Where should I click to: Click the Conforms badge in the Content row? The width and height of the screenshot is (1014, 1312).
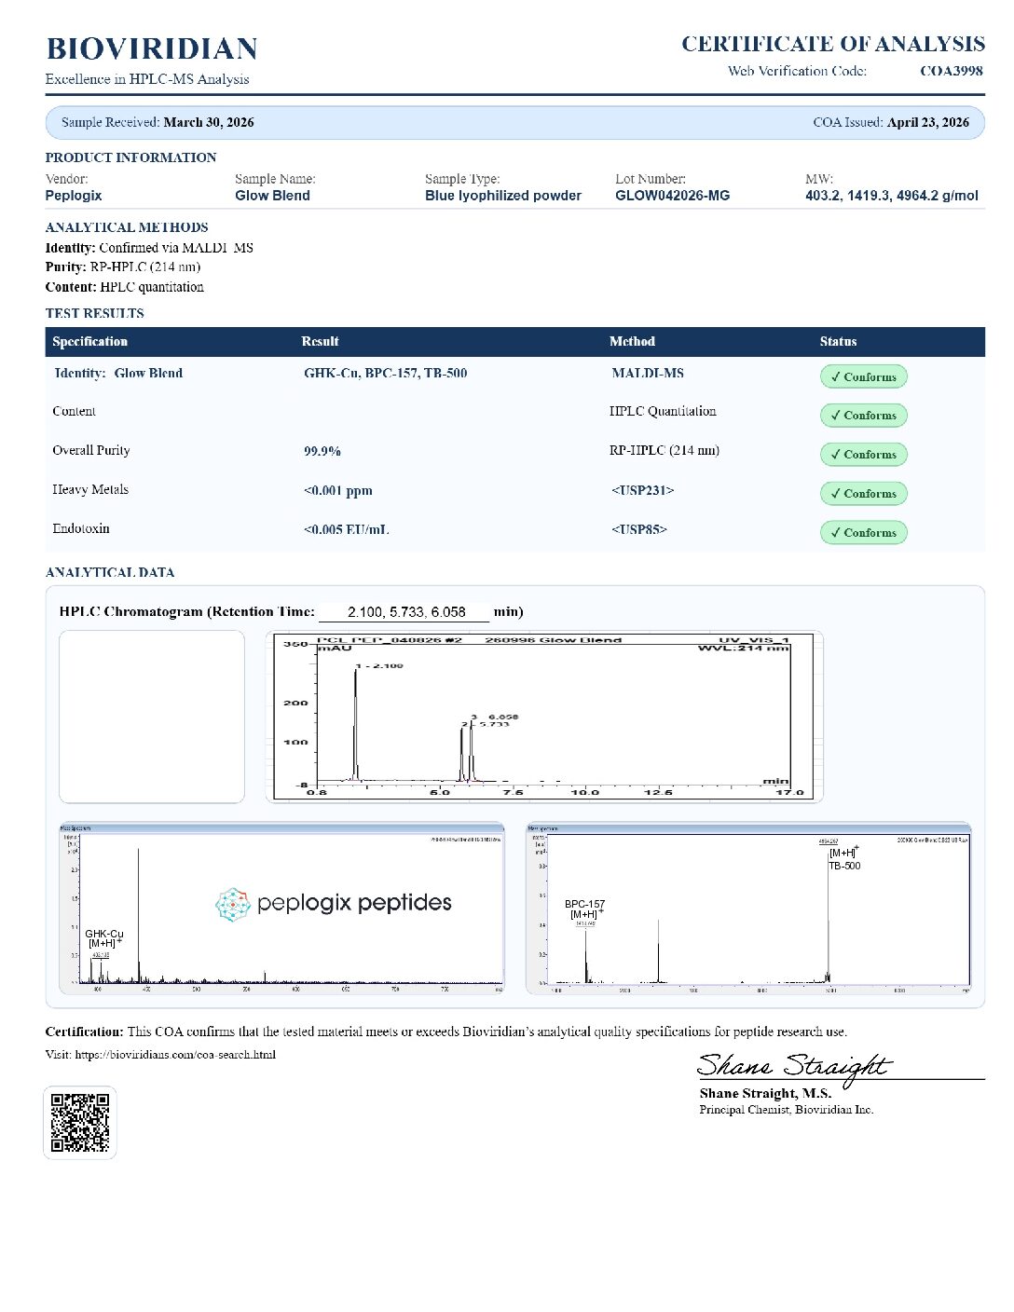pyautogui.click(x=863, y=416)
